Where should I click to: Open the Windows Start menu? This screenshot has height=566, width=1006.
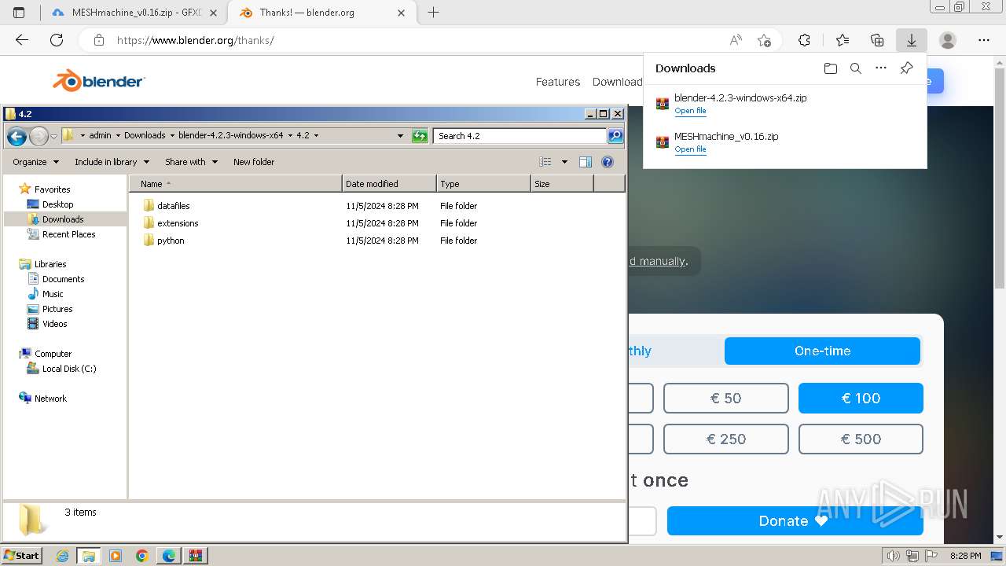tap(21, 556)
